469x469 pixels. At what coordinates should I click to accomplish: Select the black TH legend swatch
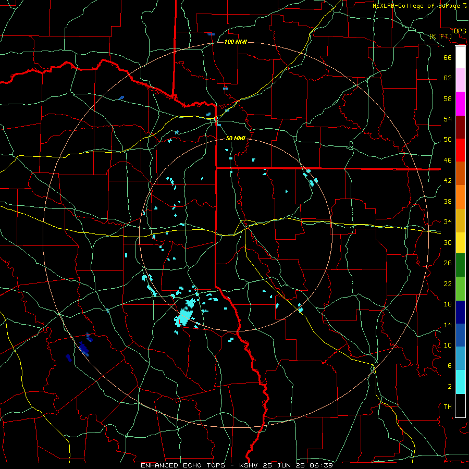click(x=460, y=405)
